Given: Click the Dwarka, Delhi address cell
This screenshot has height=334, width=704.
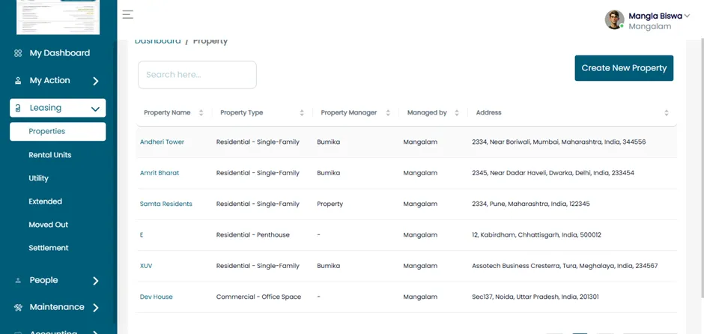Looking at the screenshot, I should point(553,173).
